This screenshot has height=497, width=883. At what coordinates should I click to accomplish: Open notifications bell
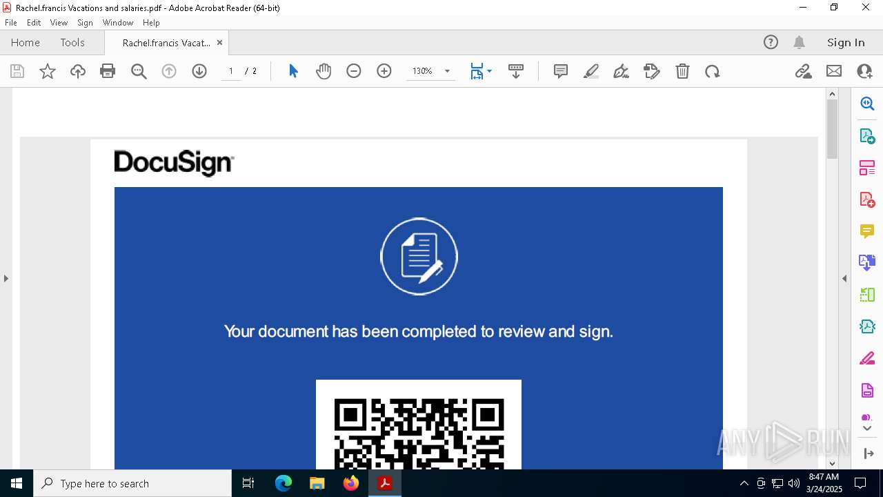pos(800,42)
